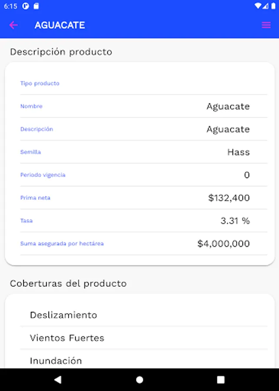Tap the Coberturas del producto heading
279x391 pixels.
(68, 284)
